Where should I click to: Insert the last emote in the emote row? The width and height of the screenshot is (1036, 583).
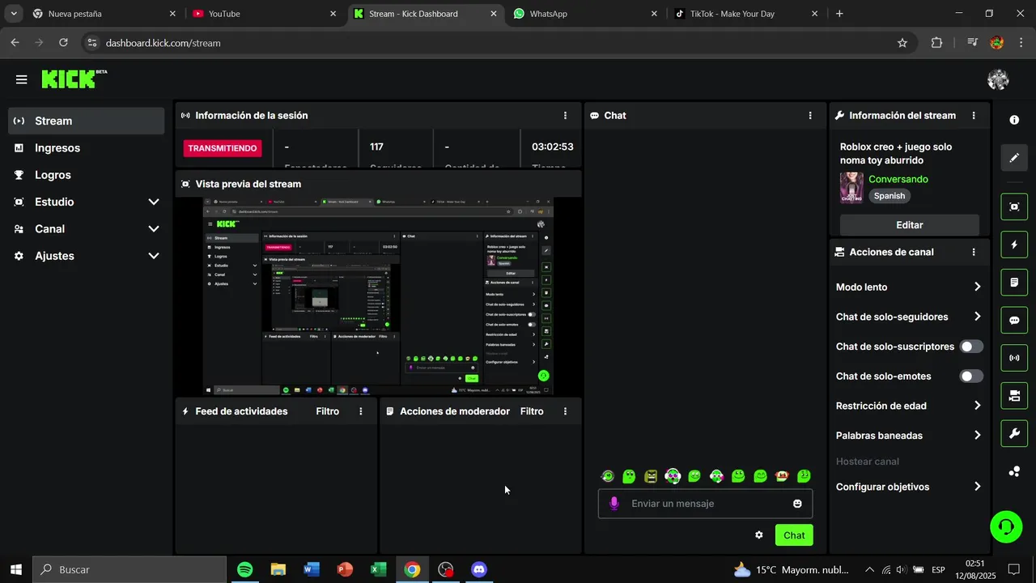pyautogui.click(x=804, y=476)
